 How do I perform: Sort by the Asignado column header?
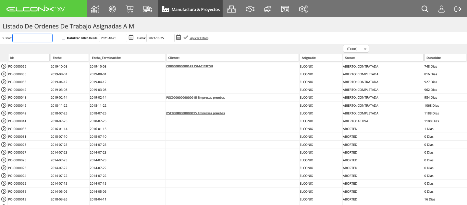[321, 58]
